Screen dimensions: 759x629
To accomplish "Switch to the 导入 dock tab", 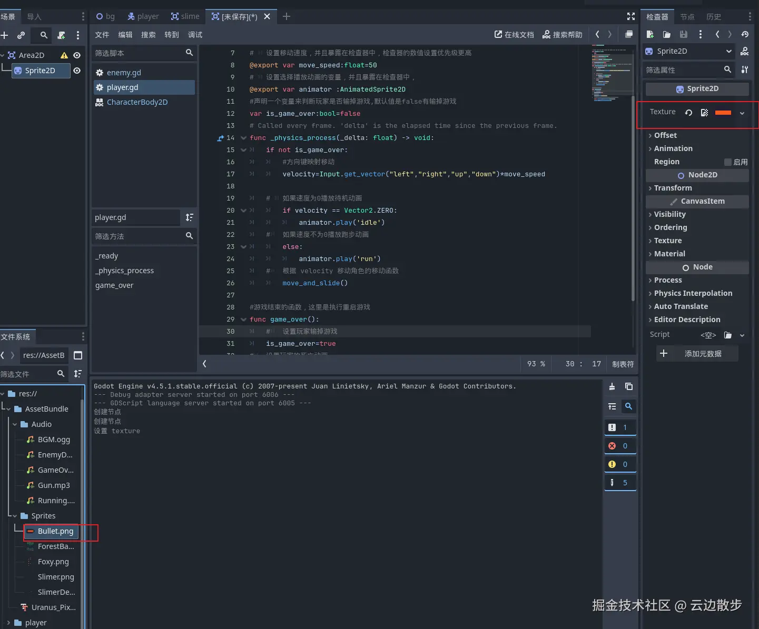I will pyautogui.click(x=34, y=17).
